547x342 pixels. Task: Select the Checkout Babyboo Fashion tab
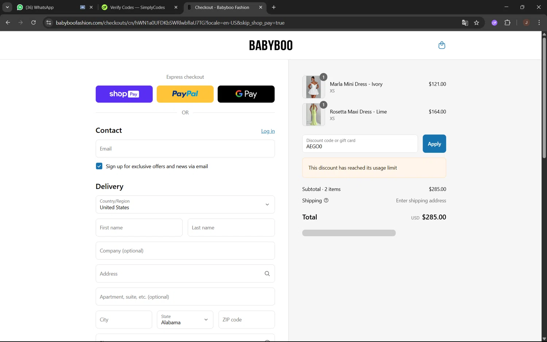point(225,7)
